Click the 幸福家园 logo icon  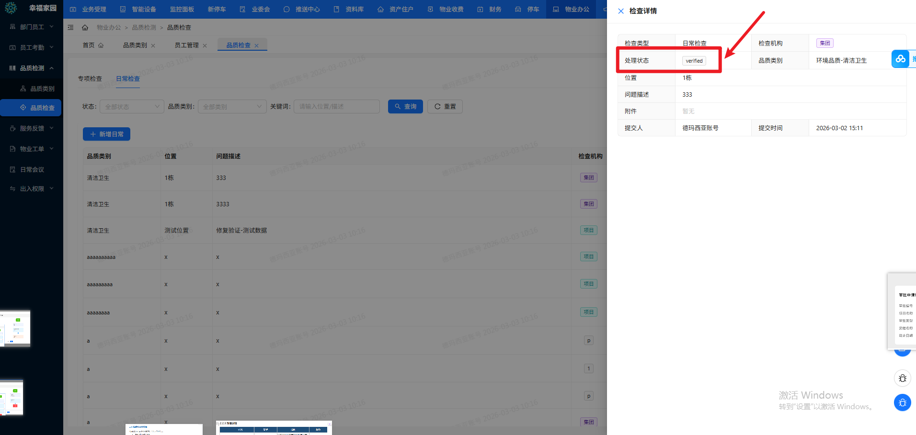[11, 8]
